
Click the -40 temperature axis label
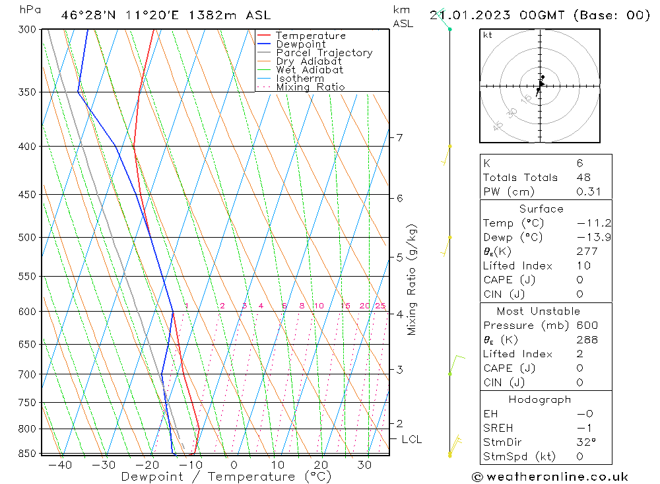(x=60, y=465)
